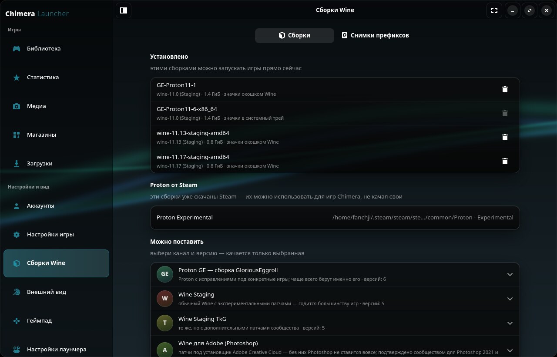Image resolution: width=557 pixels, height=357 pixels.
Task: Select Сборки Wine in sidebar
Action: [x=56, y=263]
